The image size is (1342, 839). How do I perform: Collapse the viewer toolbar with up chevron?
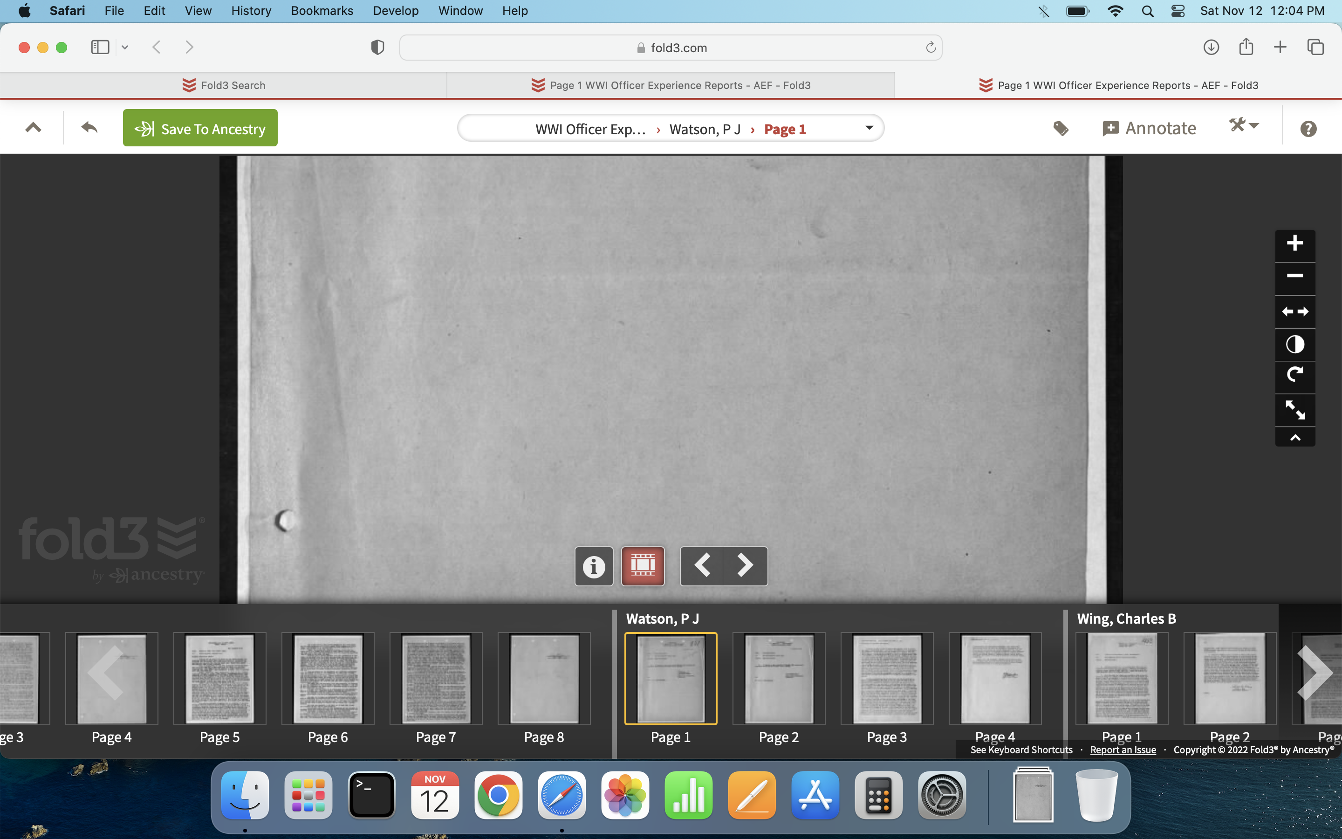click(x=1294, y=438)
